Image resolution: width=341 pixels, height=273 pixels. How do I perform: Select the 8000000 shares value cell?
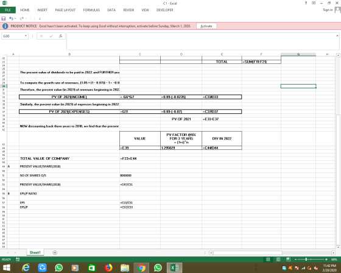coord(140,175)
